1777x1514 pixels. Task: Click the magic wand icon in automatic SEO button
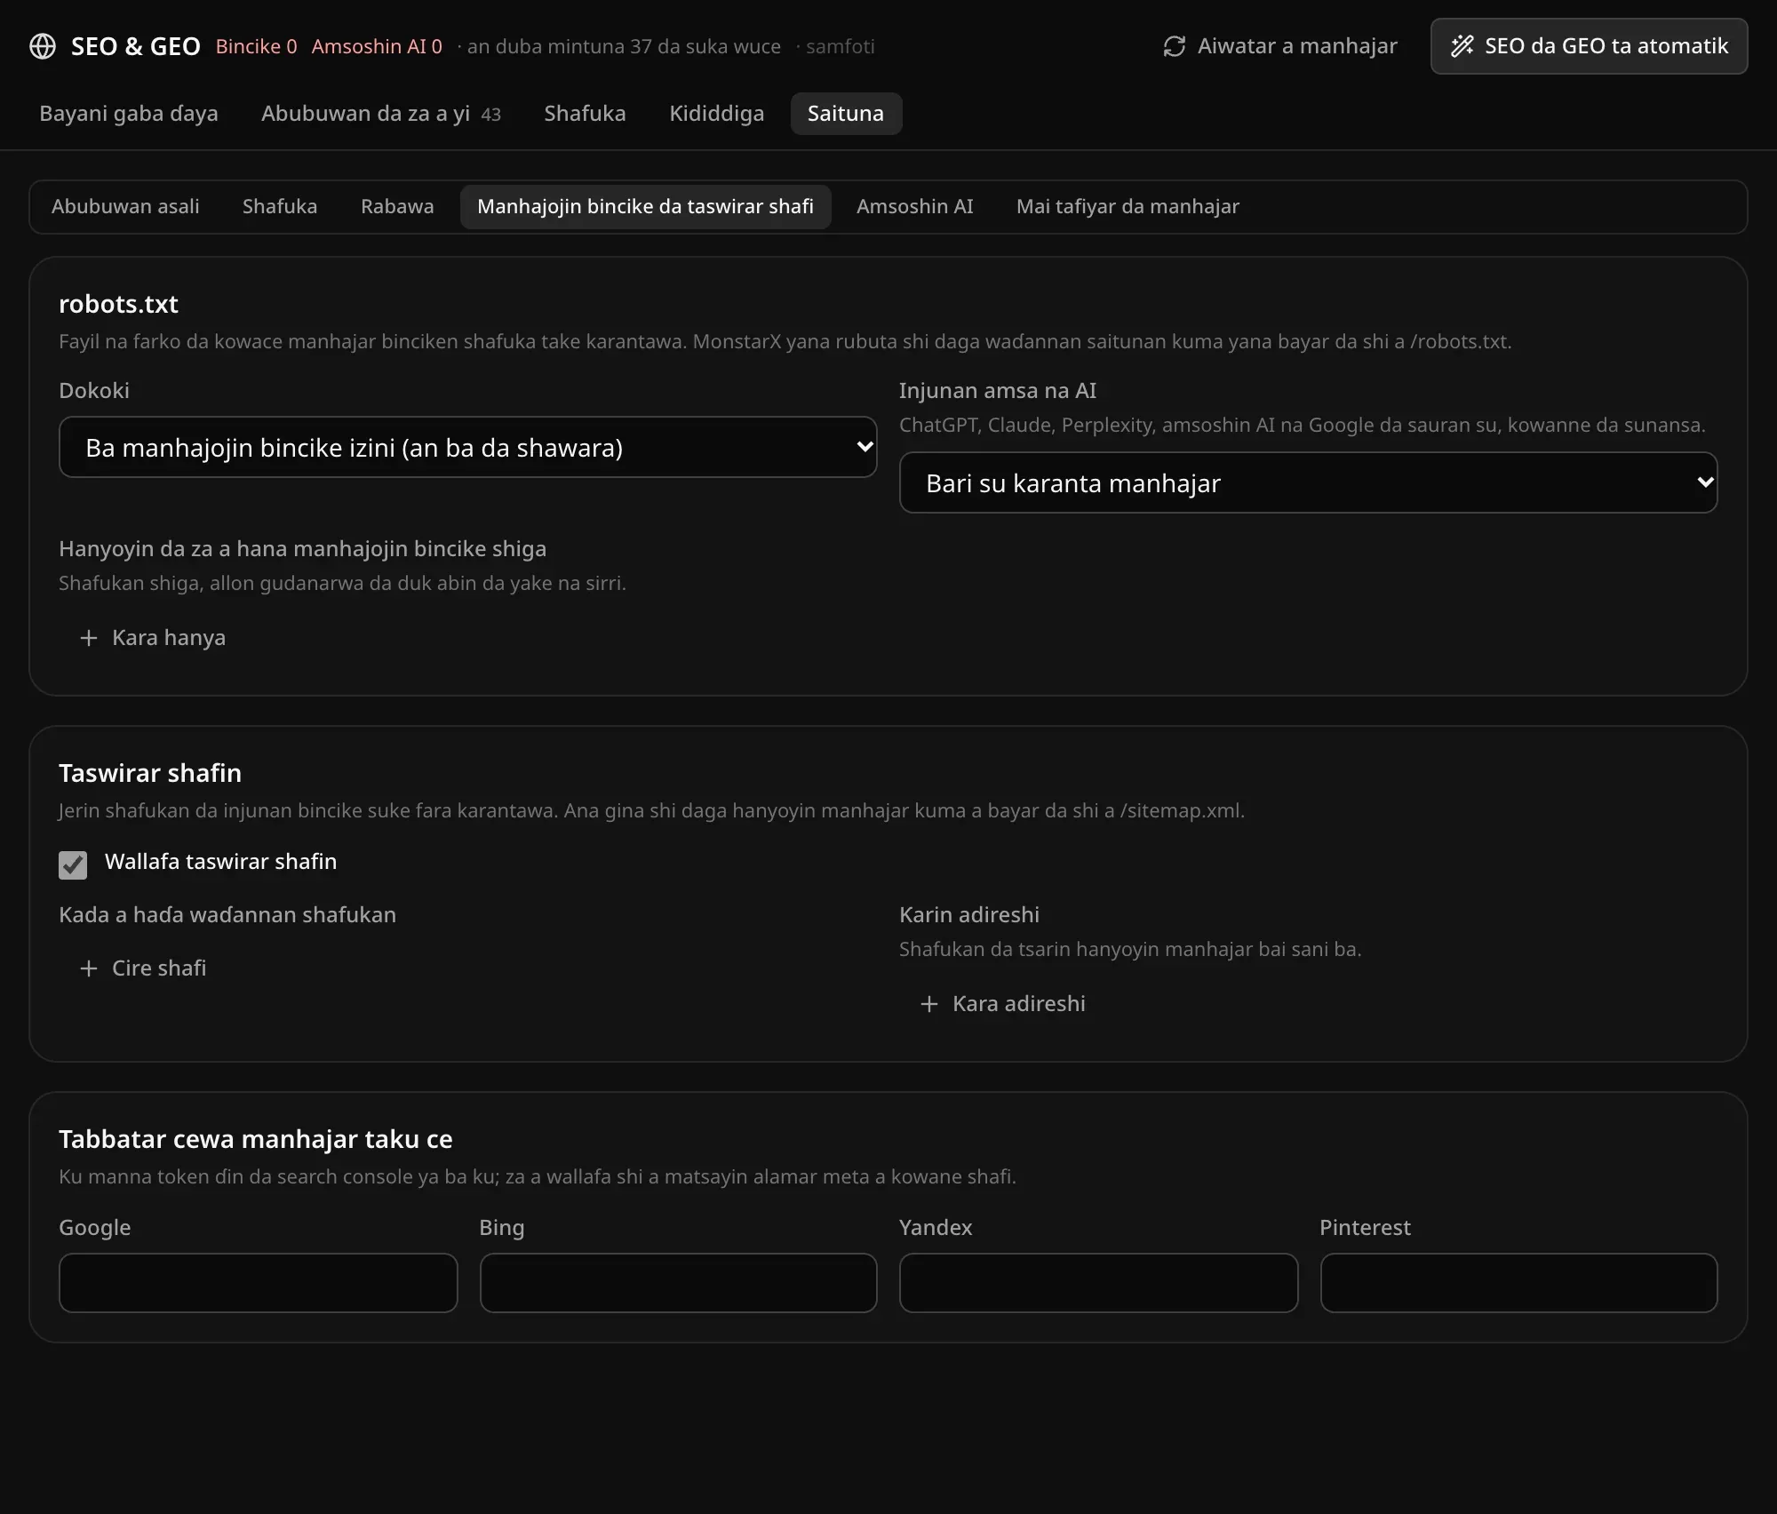pos(1462,46)
